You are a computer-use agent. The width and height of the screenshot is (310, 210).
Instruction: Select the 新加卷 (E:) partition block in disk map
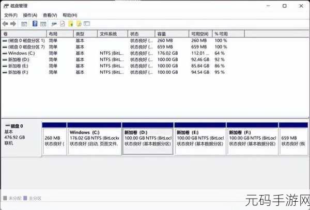pyautogui.click(x=200, y=139)
